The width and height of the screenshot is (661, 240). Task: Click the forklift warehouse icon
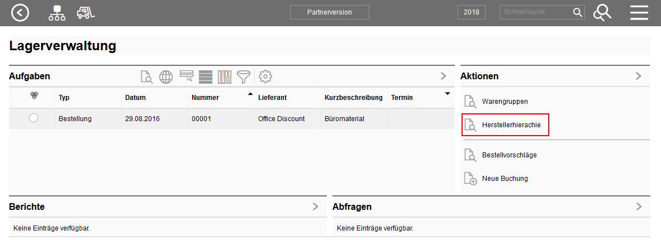(85, 12)
